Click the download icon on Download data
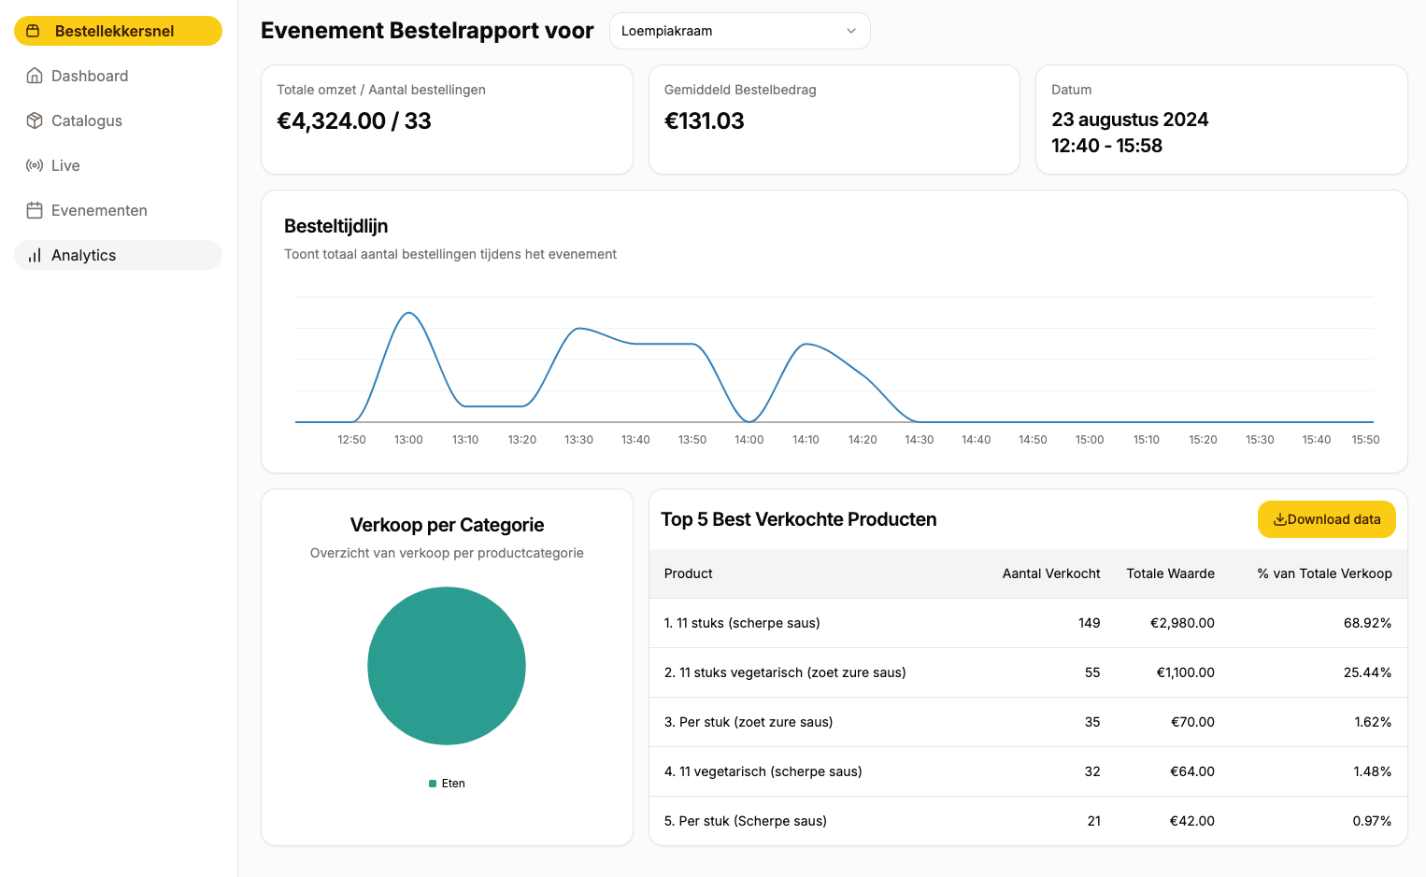 [x=1278, y=519]
